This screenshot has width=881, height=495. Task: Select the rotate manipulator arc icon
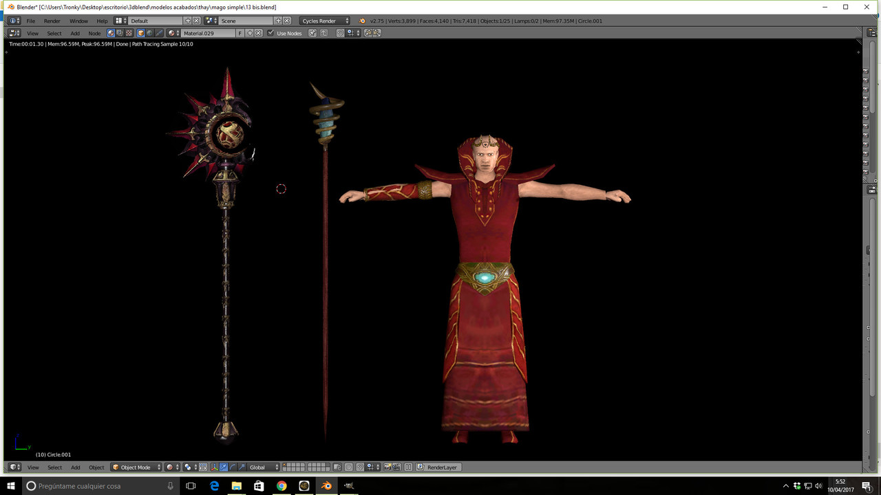pos(232,467)
